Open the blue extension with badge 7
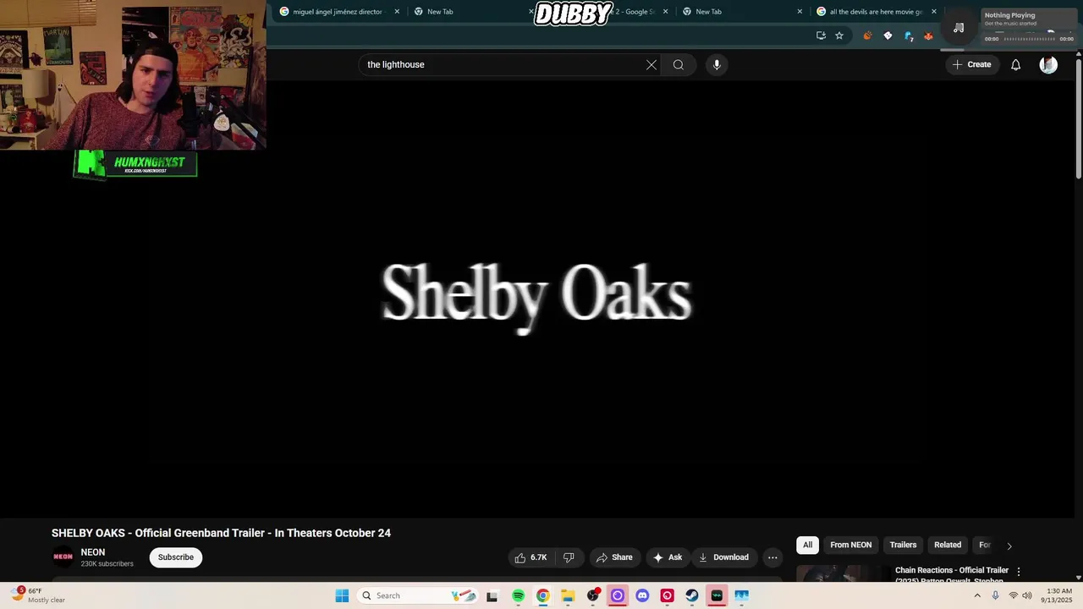The width and height of the screenshot is (1083, 609). coord(909,36)
